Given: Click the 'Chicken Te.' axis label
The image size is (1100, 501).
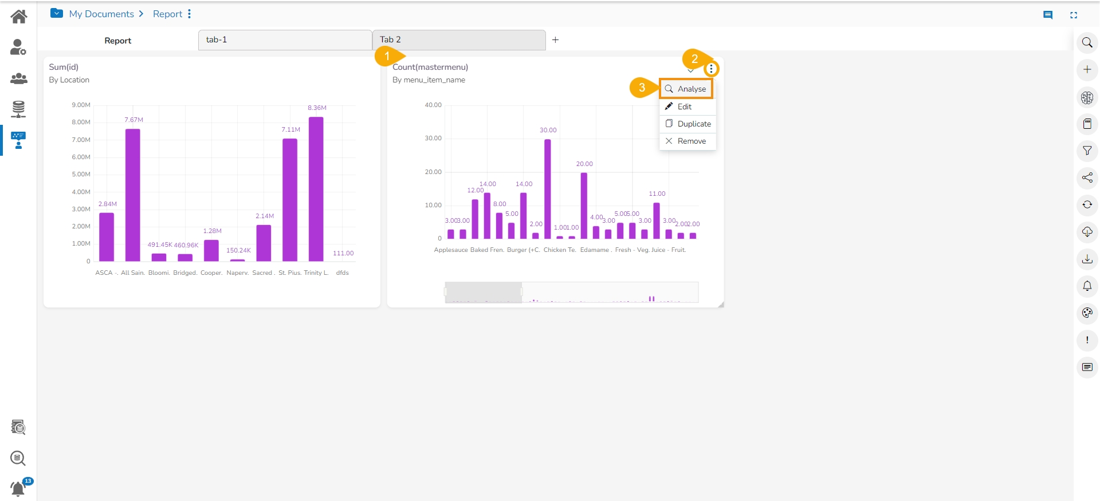Looking at the screenshot, I should 560,250.
